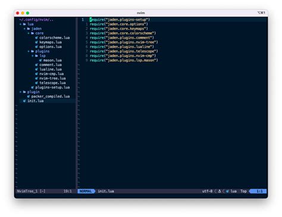Viewport: 282px width, 217px height.
Task: Click the Top scroll position label
Action: click(x=243, y=191)
